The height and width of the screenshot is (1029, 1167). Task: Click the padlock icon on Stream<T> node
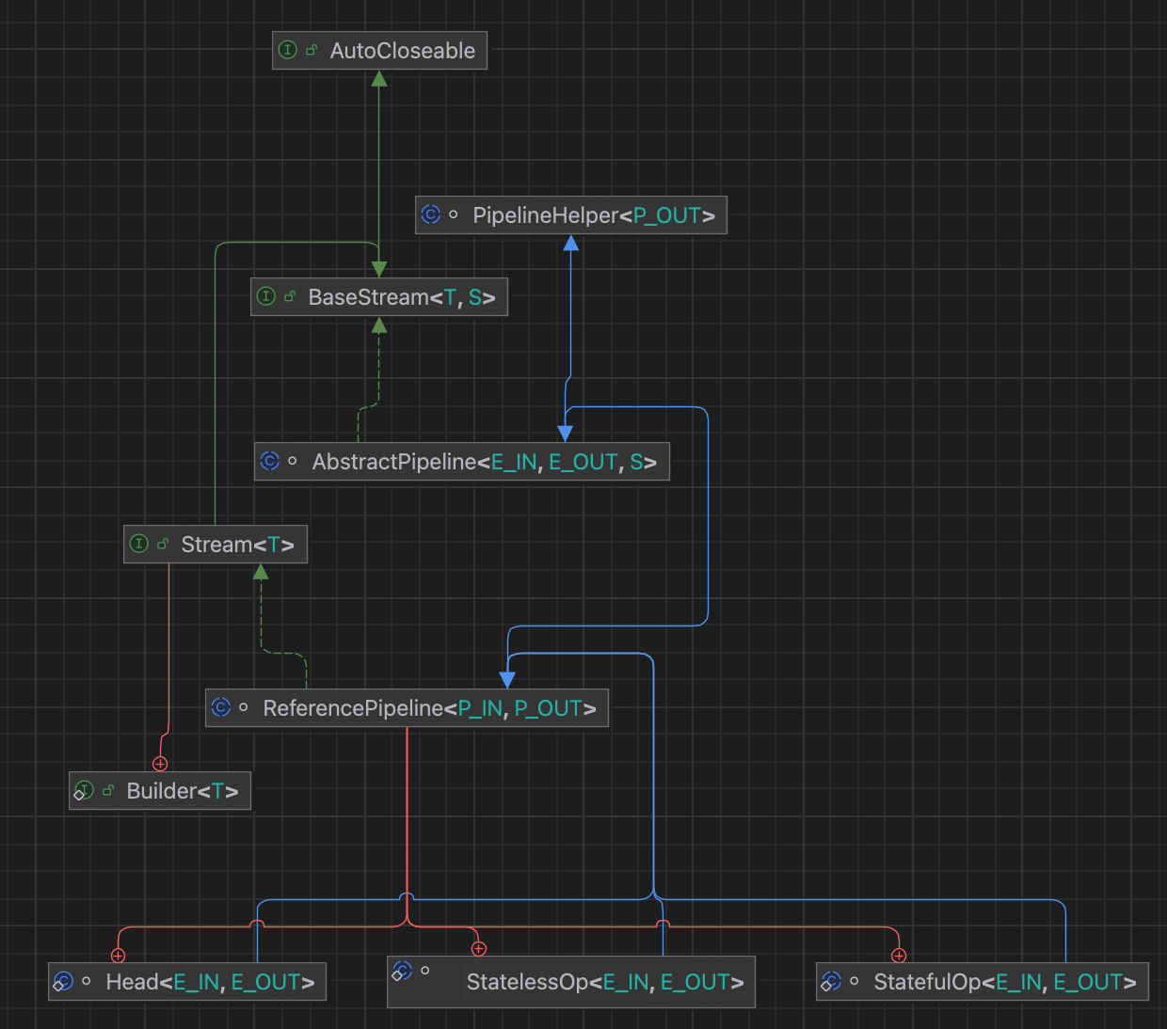(x=160, y=544)
